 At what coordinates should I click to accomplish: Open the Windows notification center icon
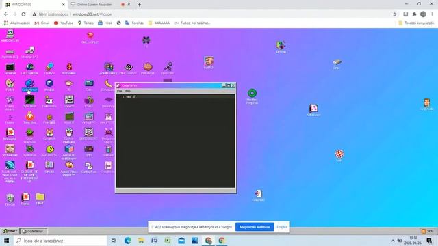[x=430, y=241]
